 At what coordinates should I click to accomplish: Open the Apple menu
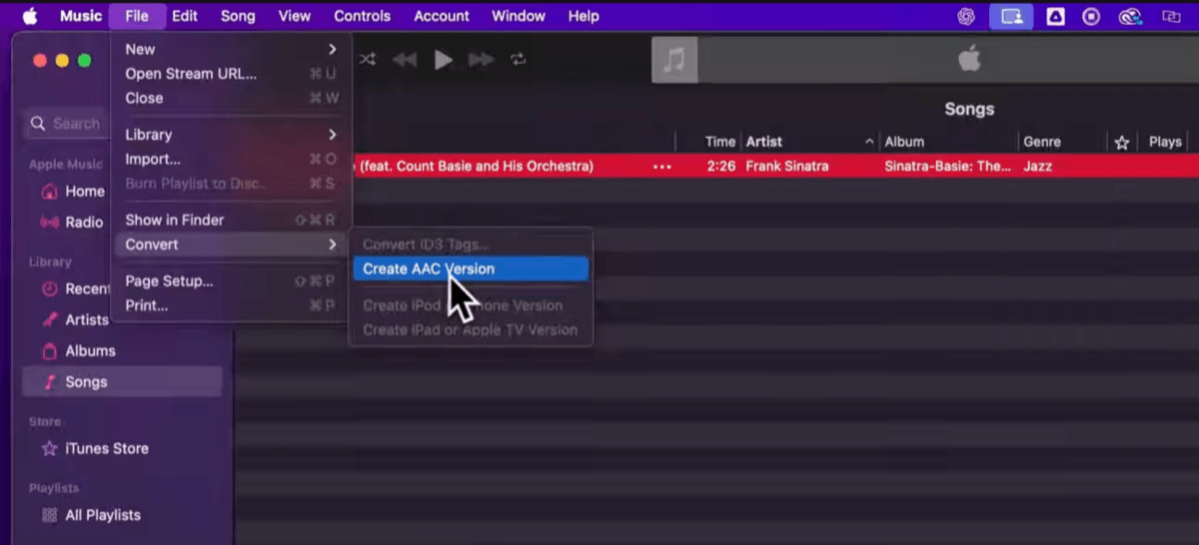pos(29,16)
